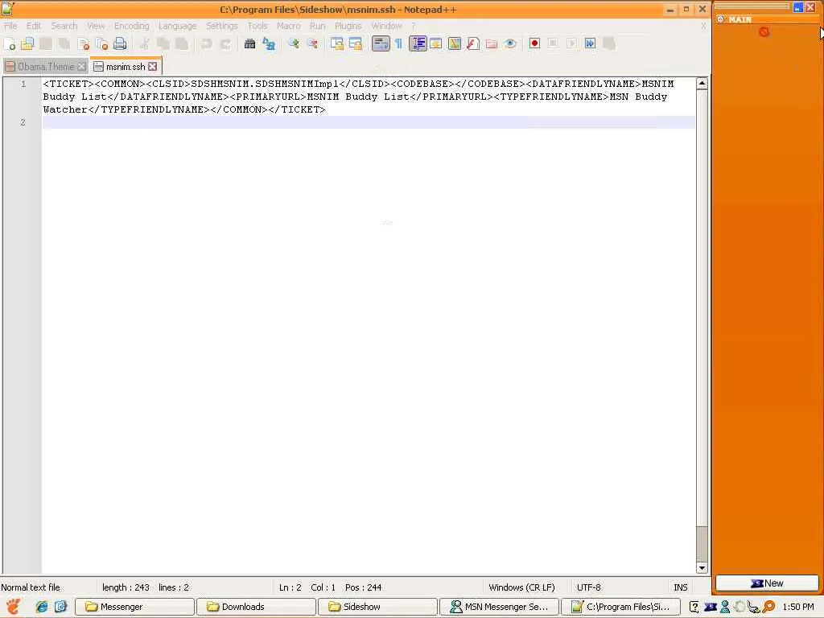
Task: Open the Settings menu
Action: 221,26
